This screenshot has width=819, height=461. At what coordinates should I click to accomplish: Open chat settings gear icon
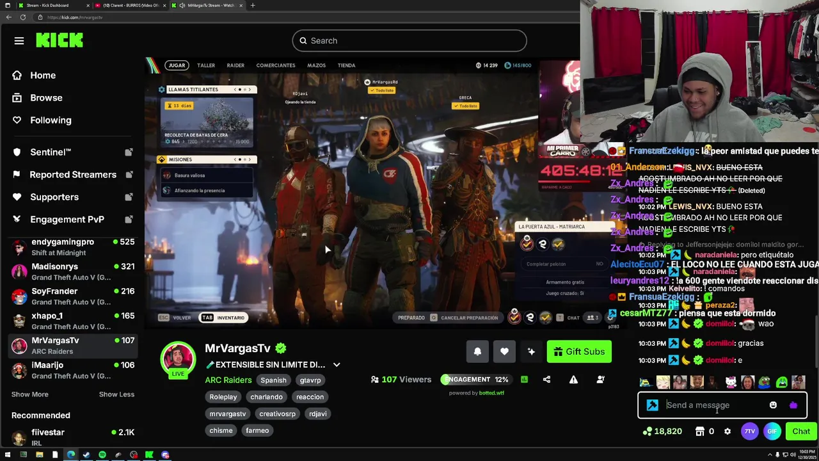pyautogui.click(x=728, y=432)
